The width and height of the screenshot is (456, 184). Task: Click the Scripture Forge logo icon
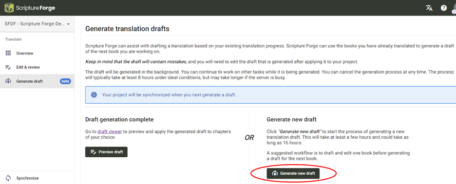pos(8,8)
